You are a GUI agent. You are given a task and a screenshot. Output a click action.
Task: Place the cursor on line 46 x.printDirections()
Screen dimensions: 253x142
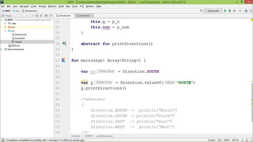[104, 88]
